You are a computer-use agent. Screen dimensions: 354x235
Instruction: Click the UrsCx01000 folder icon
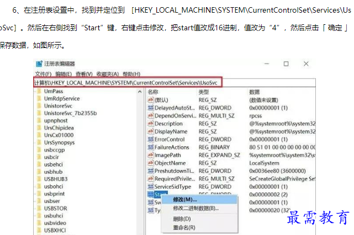(39, 135)
